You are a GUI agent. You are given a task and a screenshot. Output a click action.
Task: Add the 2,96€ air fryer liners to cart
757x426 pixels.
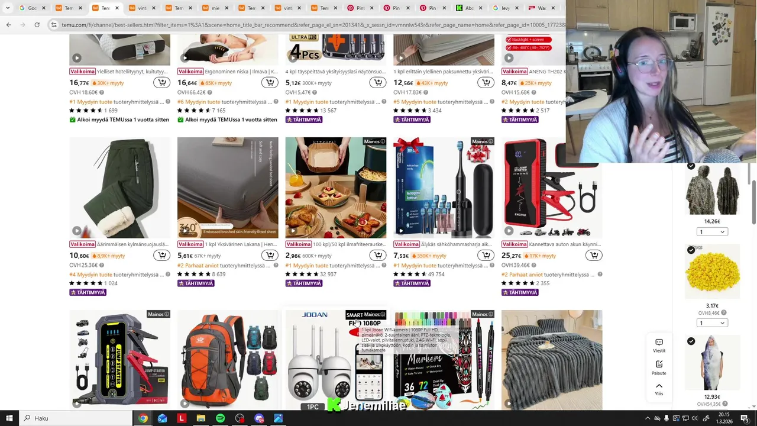tap(377, 256)
